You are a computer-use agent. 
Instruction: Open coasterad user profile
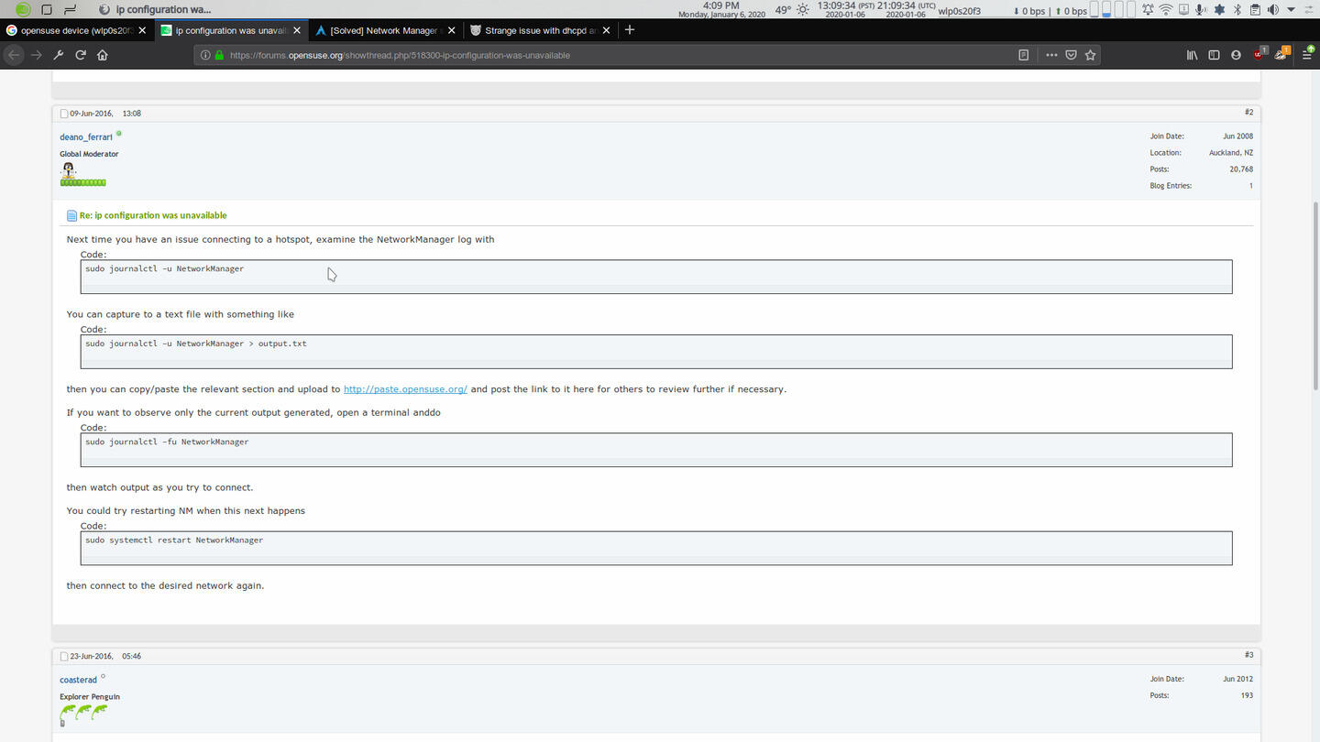tap(78, 680)
